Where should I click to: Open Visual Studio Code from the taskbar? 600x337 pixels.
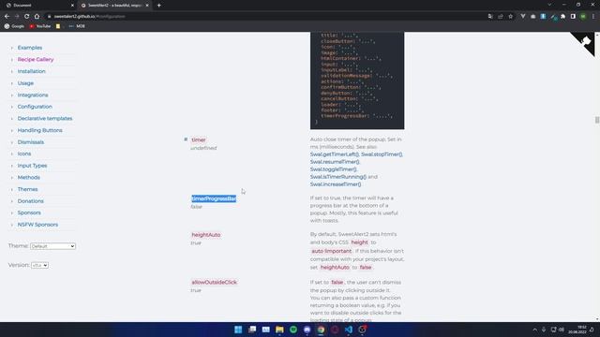coord(348,330)
